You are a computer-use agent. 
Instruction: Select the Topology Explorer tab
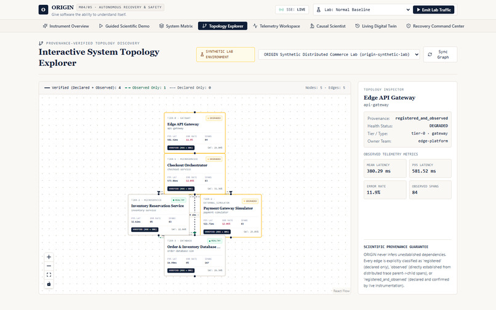[x=223, y=26]
